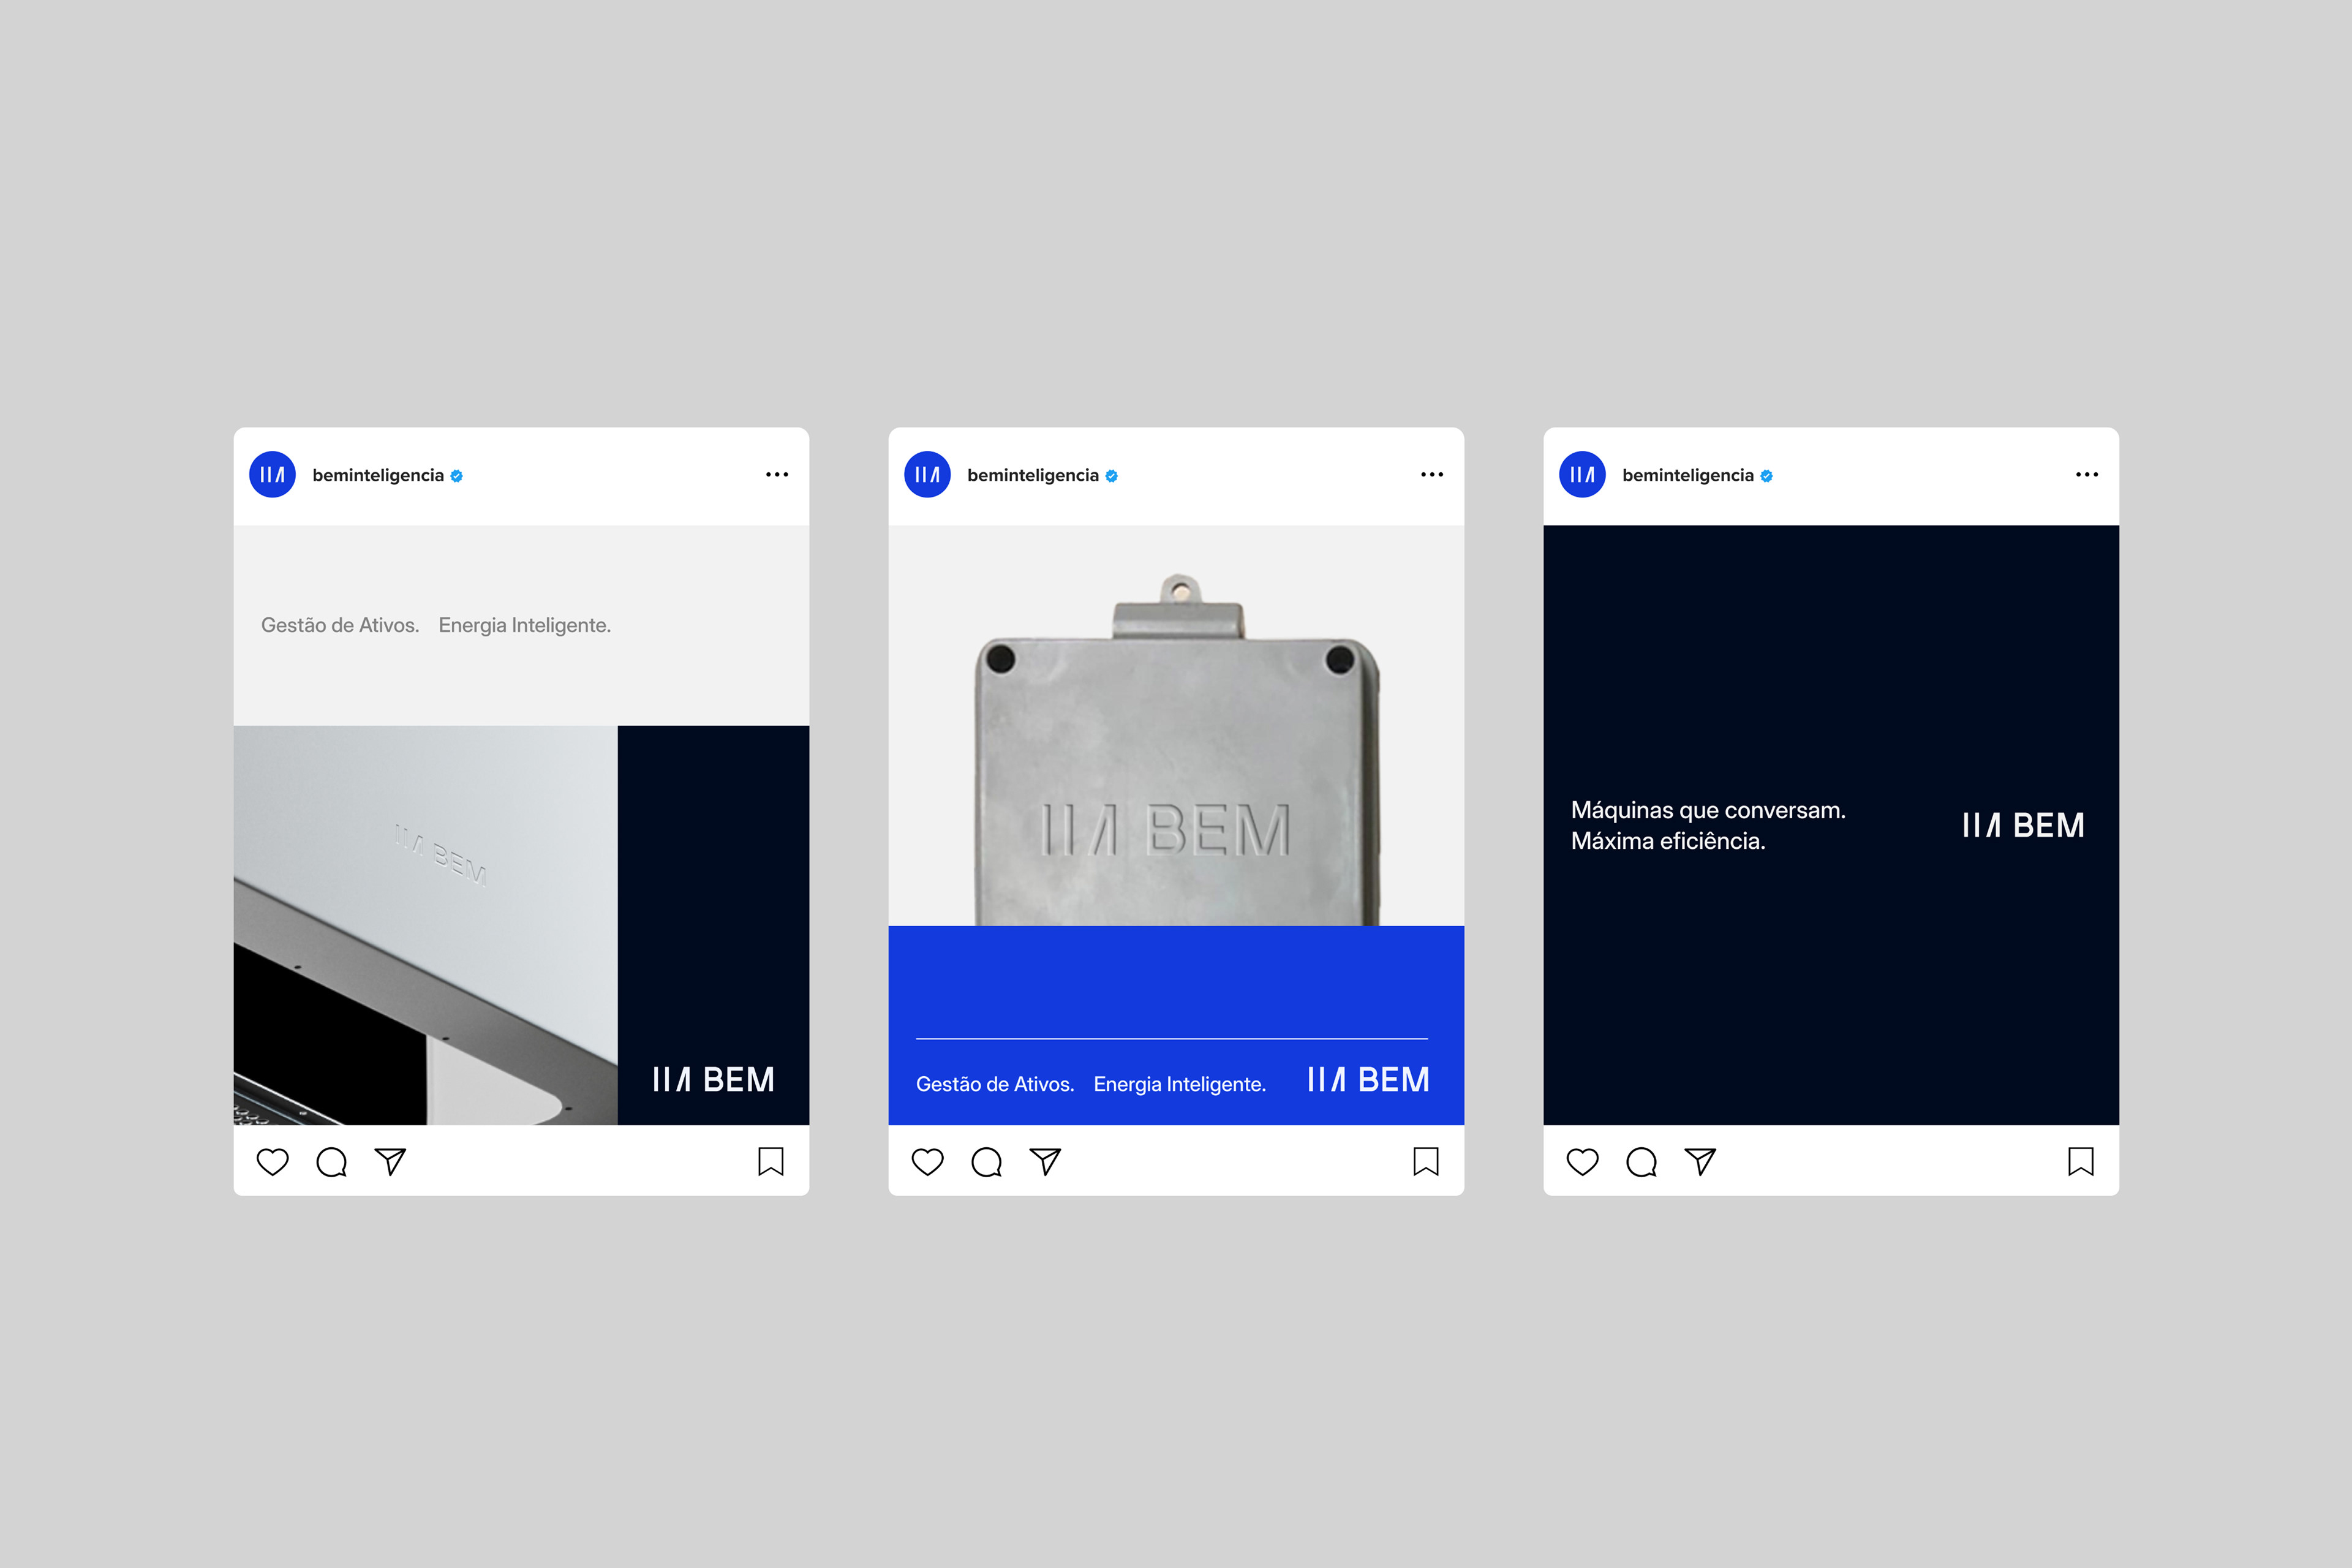Open the profile avatar on the third post
The width and height of the screenshot is (2352, 1568).
pyautogui.click(x=1582, y=474)
